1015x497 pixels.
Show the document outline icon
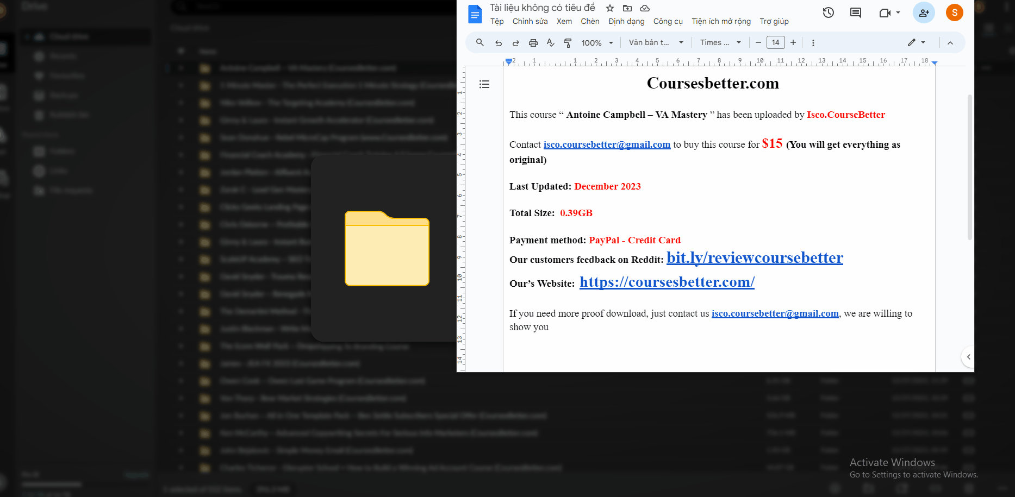(484, 84)
